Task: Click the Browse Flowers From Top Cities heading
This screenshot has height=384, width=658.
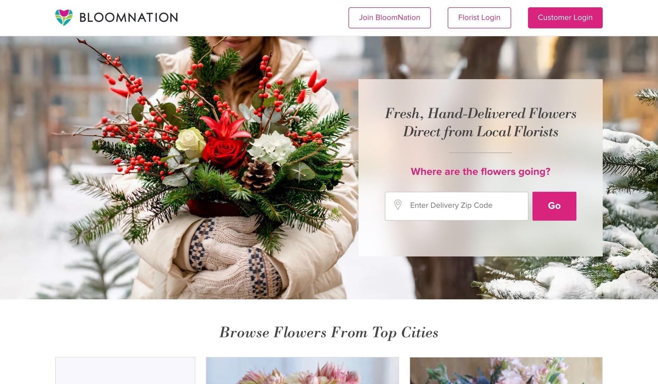Action: (x=329, y=333)
